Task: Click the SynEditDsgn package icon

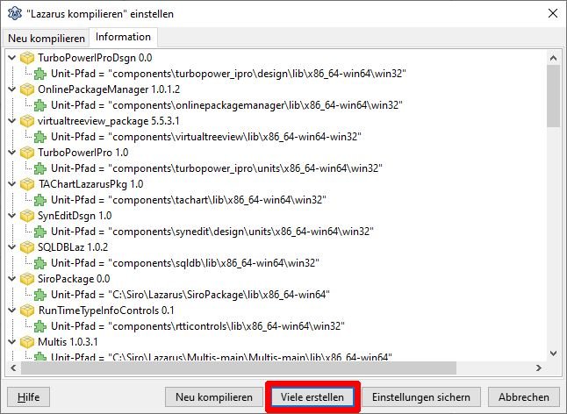Action: [x=27, y=216]
